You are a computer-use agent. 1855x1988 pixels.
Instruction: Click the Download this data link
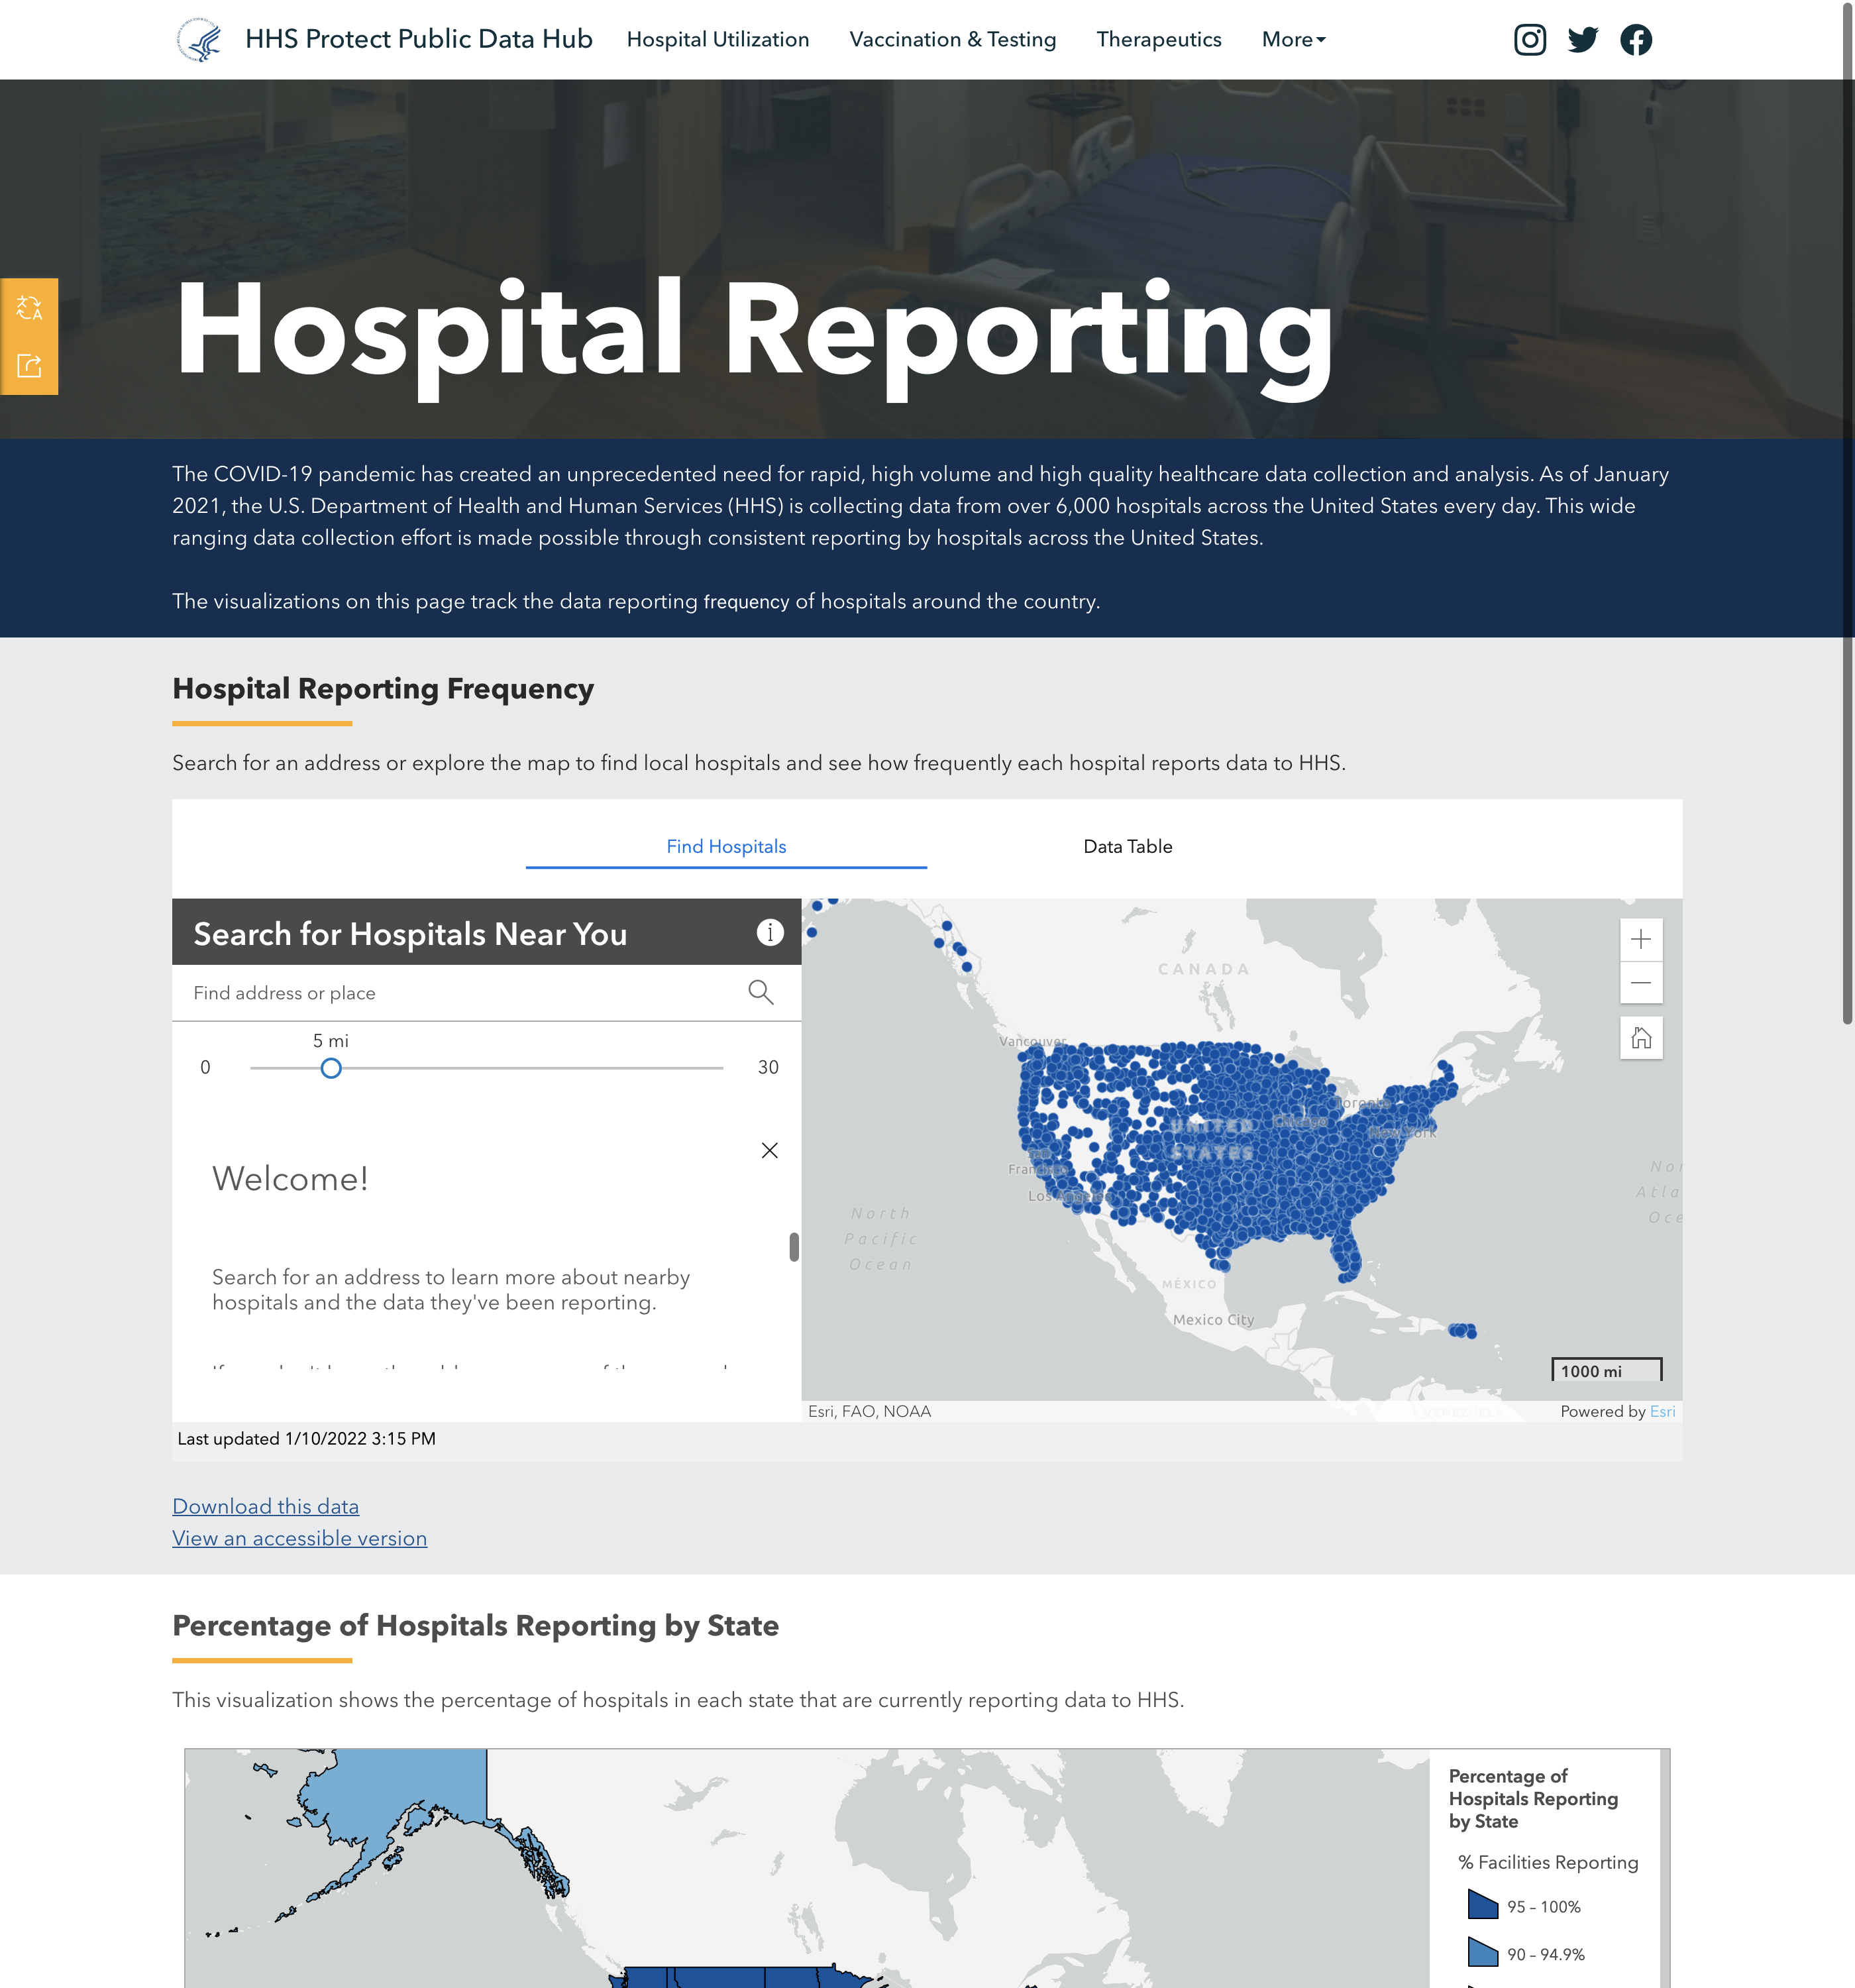pos(265,1507)
